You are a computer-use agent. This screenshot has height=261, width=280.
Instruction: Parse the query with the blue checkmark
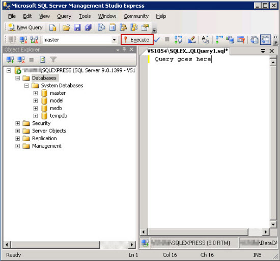tap(157, 40)
